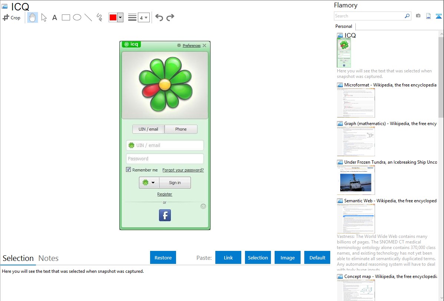
Task: Redo the last edit
Action: pos(170,17)
